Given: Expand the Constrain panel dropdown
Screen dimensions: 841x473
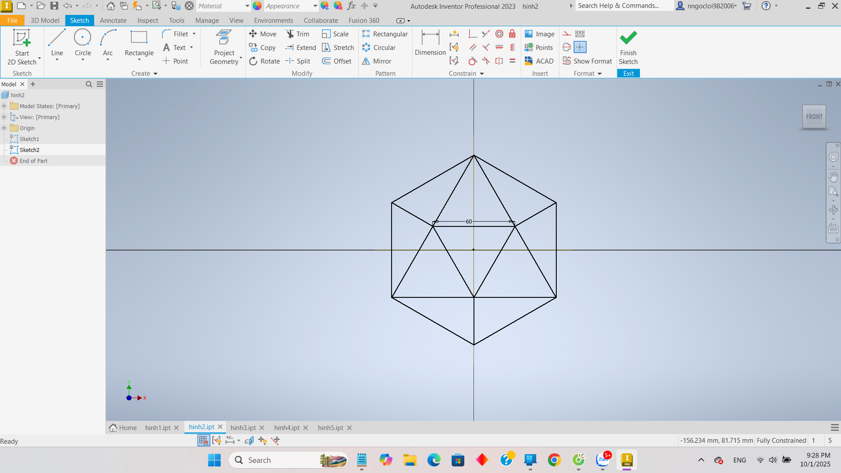Looking at the screenshot, I should coord(482,74).
